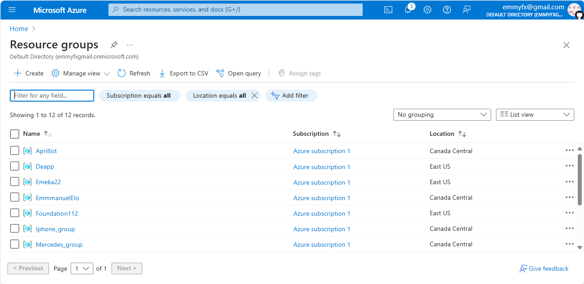Image resolution: width=584 pixels, height=284 pixels.
Task: Click the help question mark icon
Action: [x=447, y=10]
